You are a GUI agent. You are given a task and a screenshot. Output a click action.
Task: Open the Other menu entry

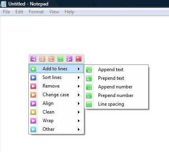click(56, 129)
